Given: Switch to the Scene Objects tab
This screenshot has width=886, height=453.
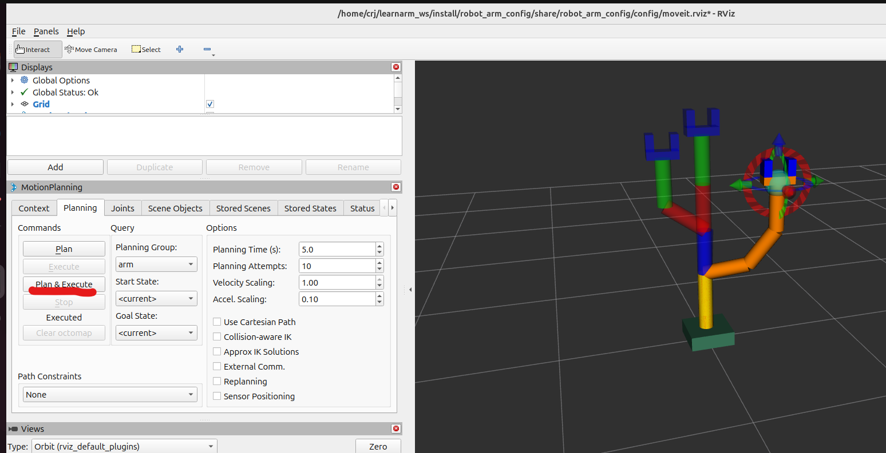Looking at the screenshot, I should click(x=175, y=208).
